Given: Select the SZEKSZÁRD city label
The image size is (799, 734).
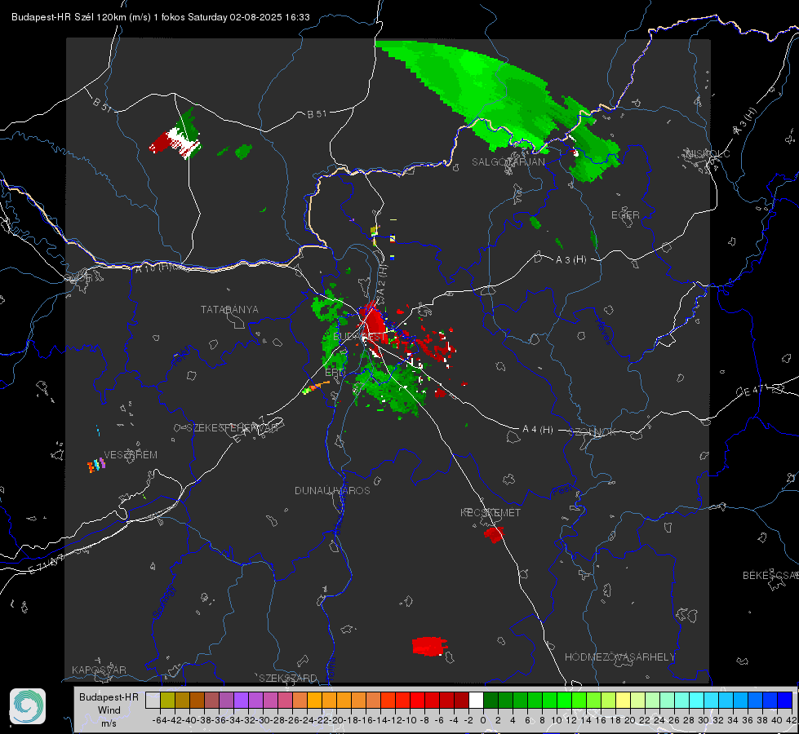Looking at the screenshot, I should [x=288, y=678].
